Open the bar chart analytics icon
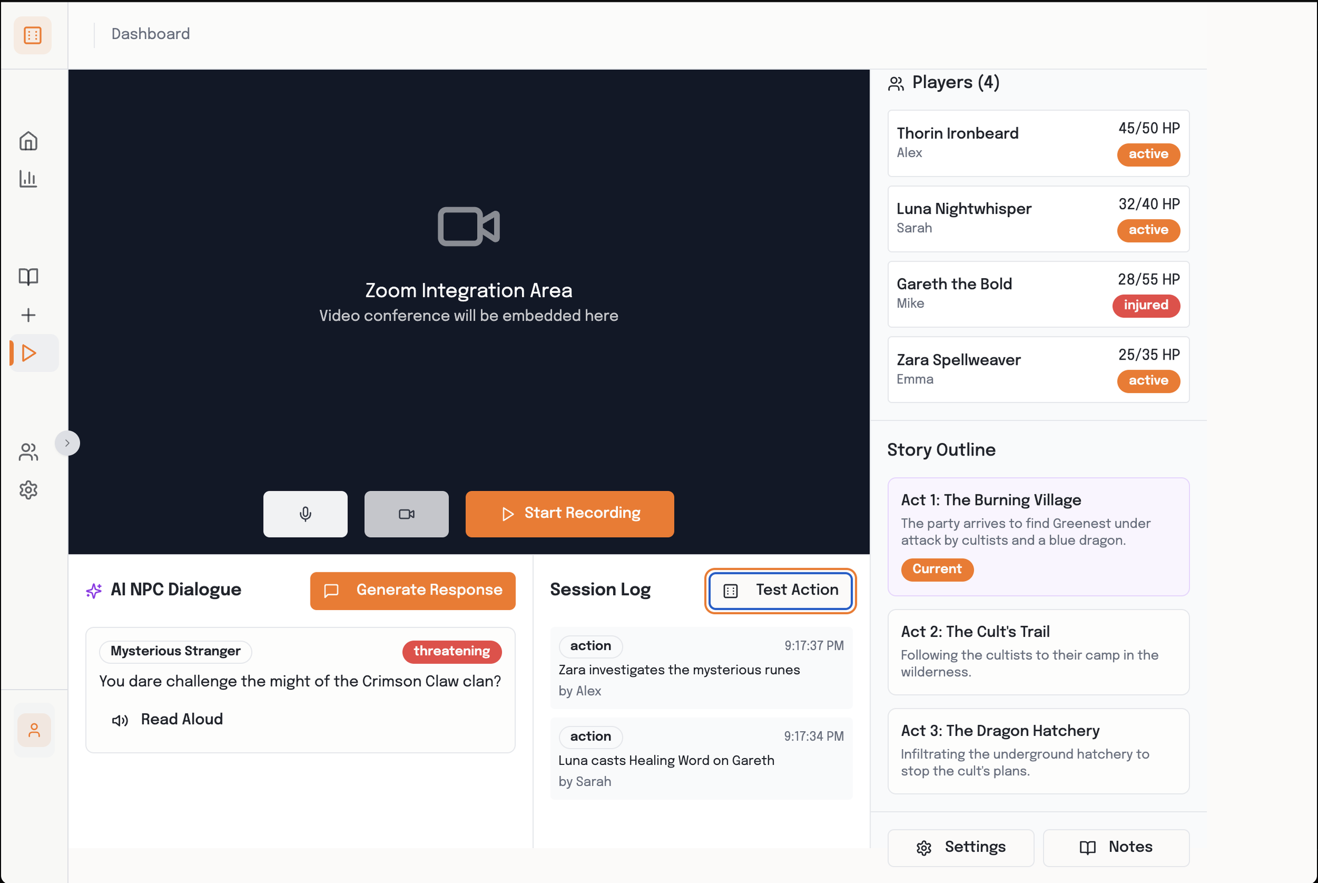The height and width of the screenshot is (883, 1318). coord(28,179)
